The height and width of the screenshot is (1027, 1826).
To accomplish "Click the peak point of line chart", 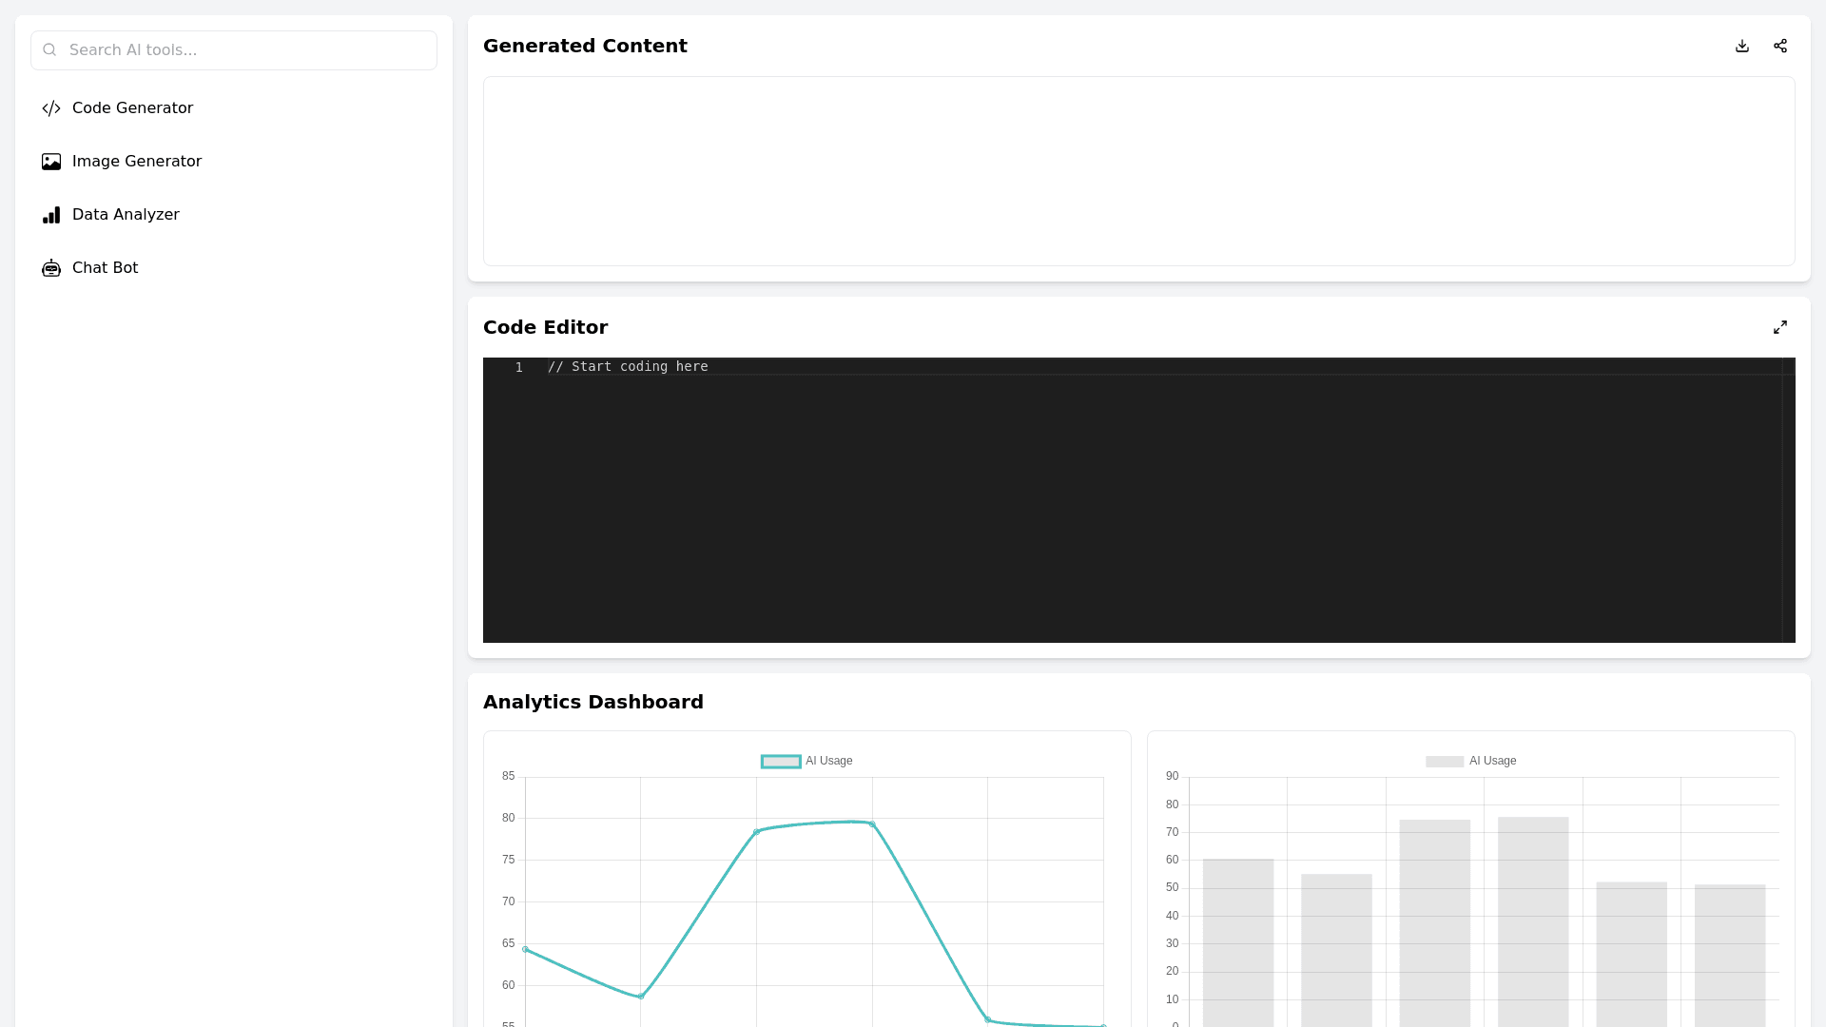I will (x=871, y=824).
